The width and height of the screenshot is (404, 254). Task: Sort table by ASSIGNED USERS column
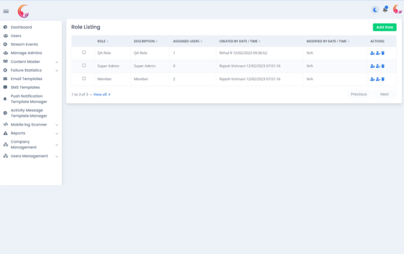coord(188,41)
